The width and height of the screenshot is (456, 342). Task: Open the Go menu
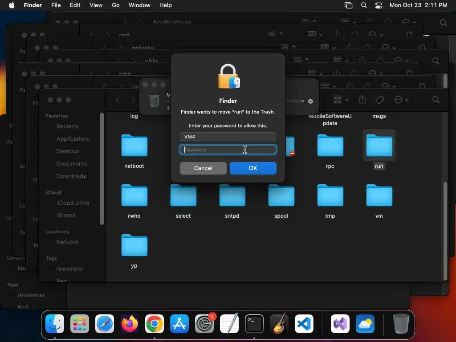coord(116,5)
